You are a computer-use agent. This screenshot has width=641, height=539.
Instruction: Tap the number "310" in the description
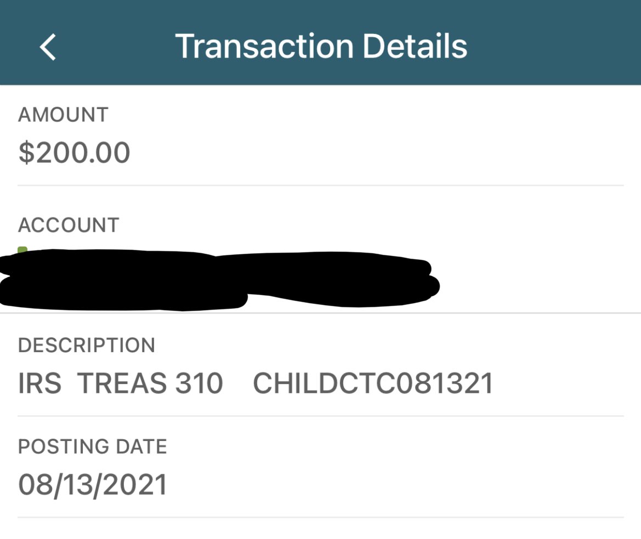coord(199,383)
